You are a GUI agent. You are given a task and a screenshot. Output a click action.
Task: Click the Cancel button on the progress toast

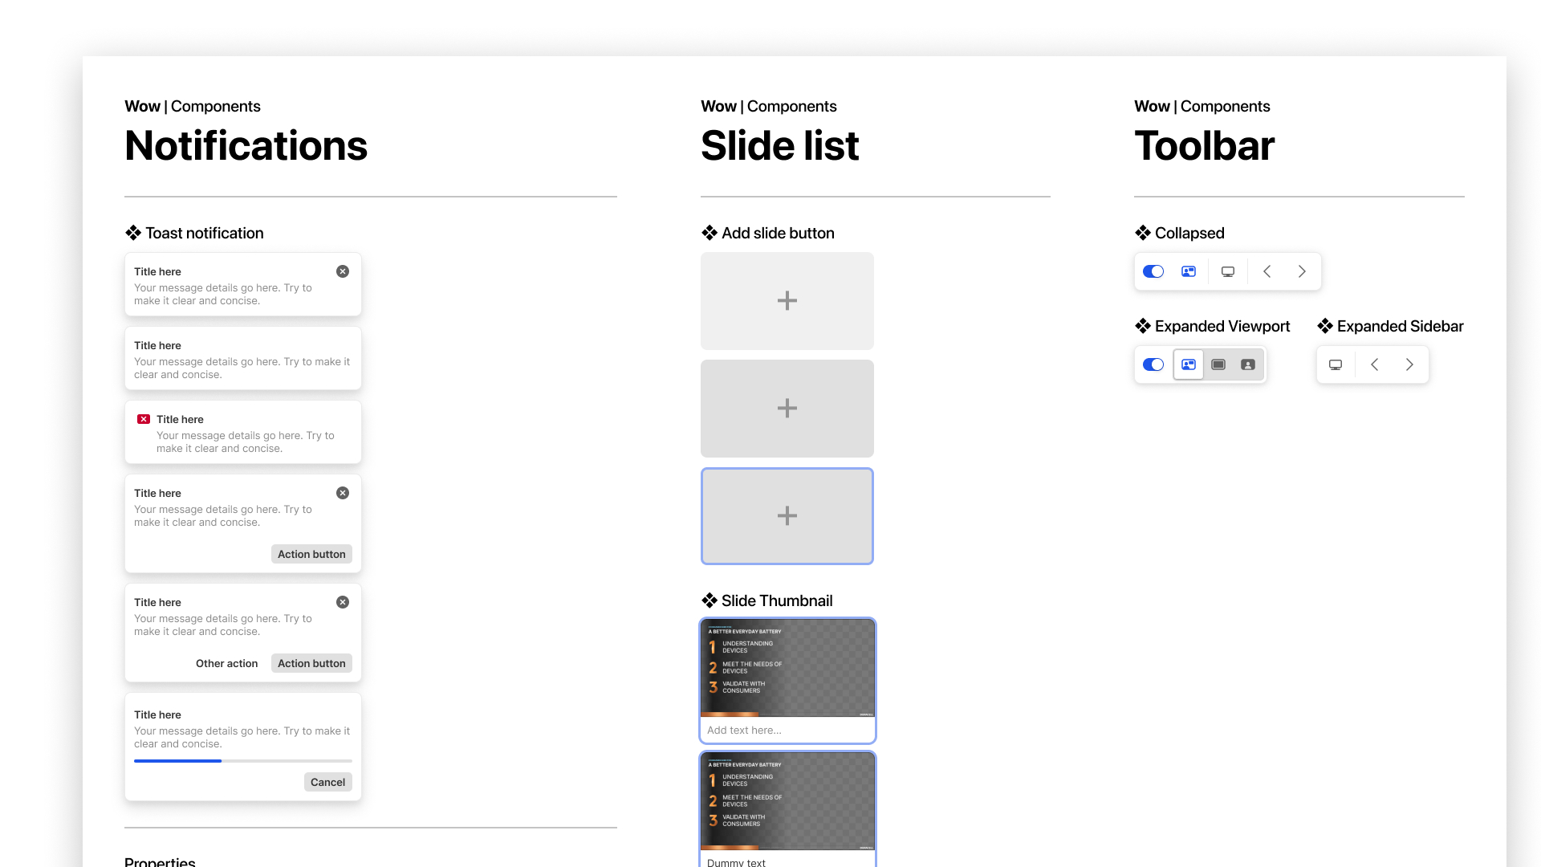[327, 782]
